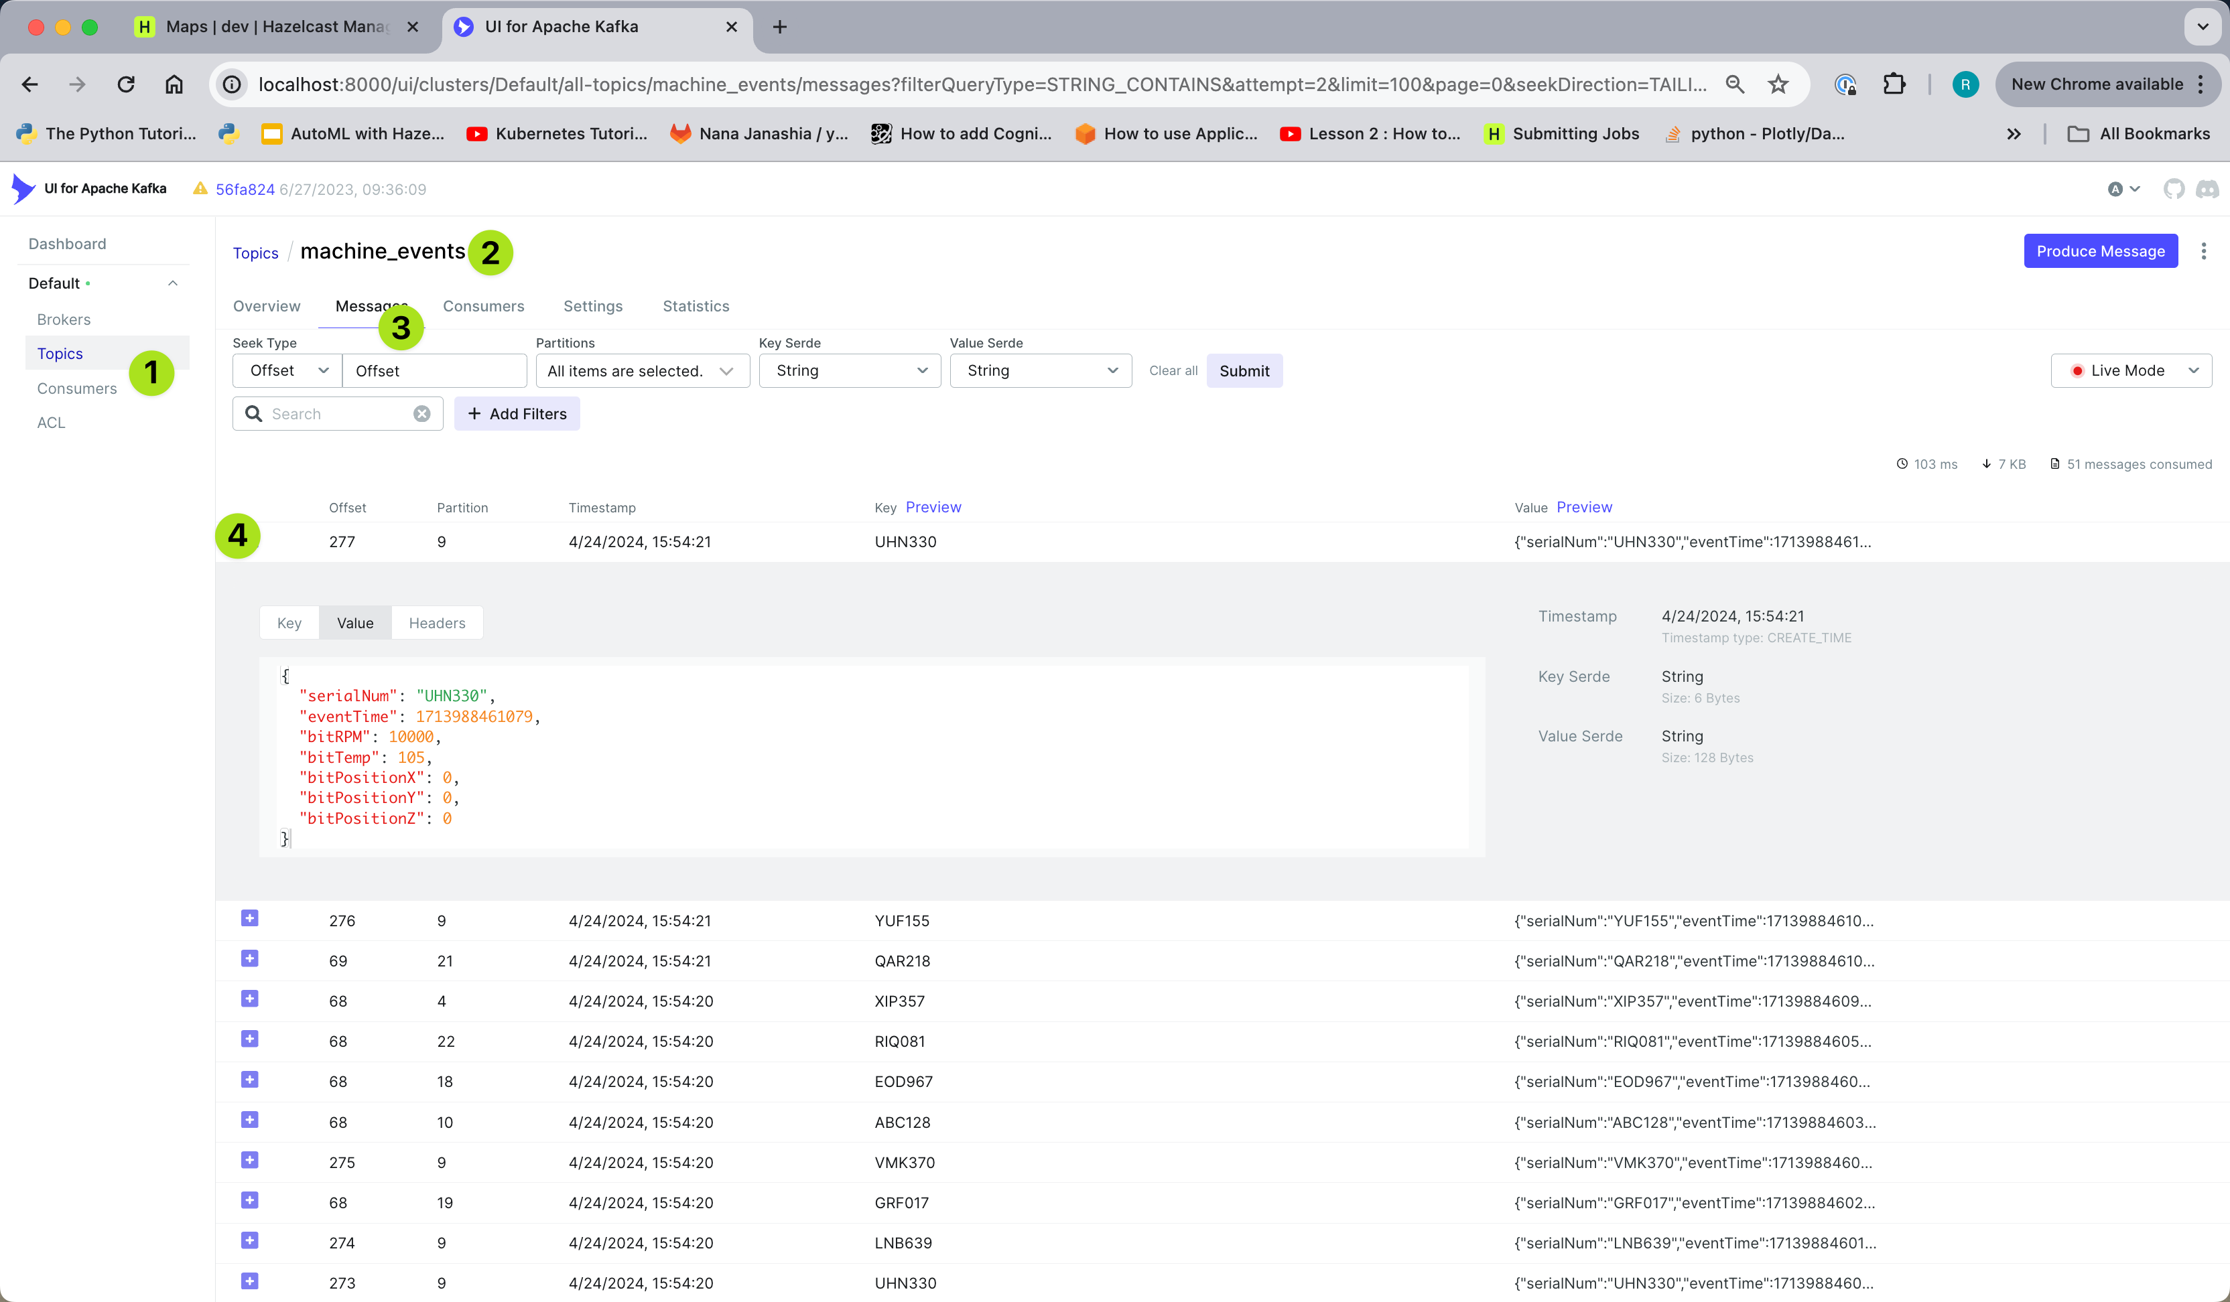The image size is (2230, 1302).
Task: Bookmark this page with star icon
Action: tap(1777, 84)
